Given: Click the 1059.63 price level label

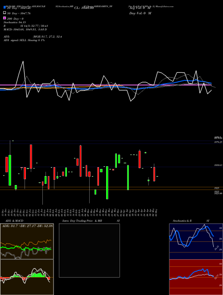Looking at the screenshot, I should coord(218,165).
